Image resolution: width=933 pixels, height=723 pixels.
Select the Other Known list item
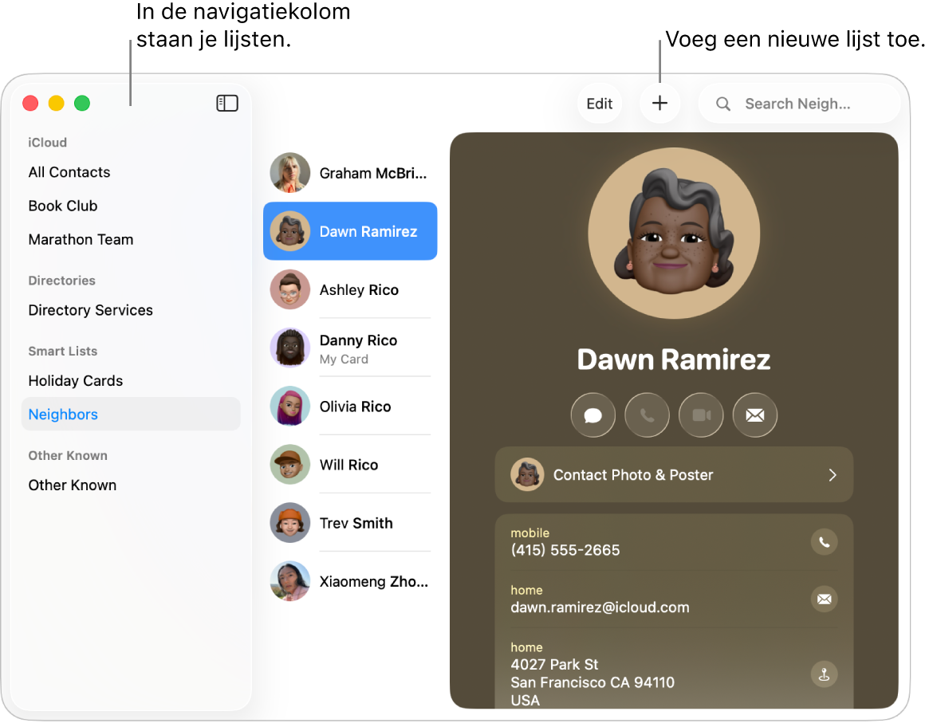[x=73, y=485]
